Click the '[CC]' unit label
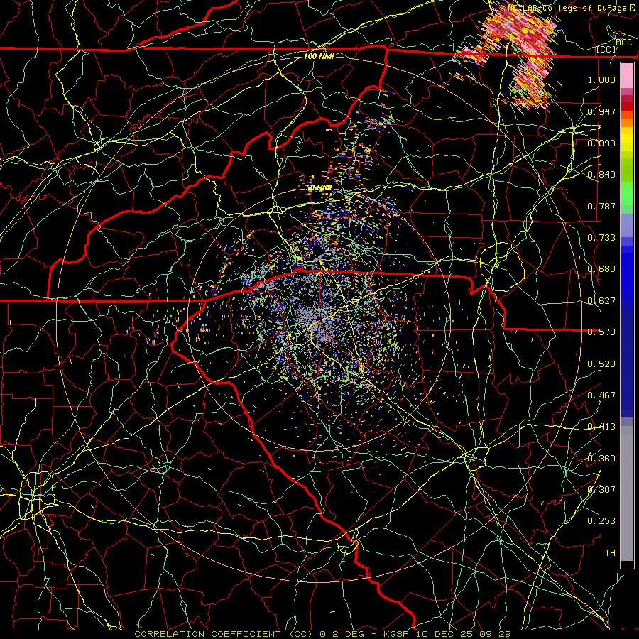 [606, 50]
